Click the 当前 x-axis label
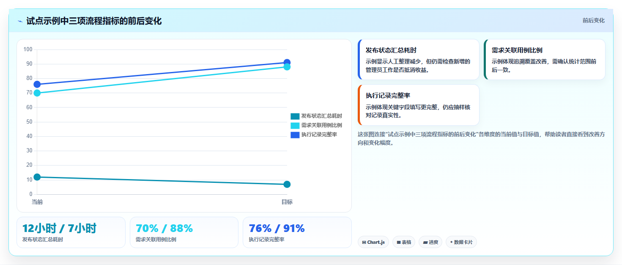The image size is (622, 265). coord(37,202)
